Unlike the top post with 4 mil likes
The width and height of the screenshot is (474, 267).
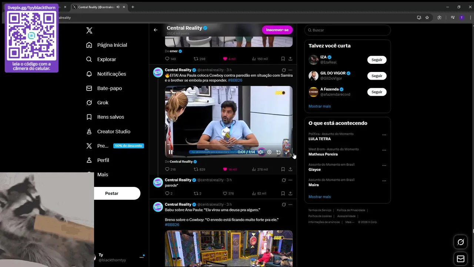click(x=229, y=59)
